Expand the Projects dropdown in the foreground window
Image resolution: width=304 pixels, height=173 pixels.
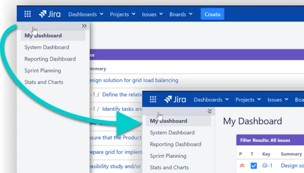pos(248,100)
